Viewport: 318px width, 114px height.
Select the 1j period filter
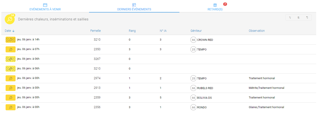coord(290,18)
